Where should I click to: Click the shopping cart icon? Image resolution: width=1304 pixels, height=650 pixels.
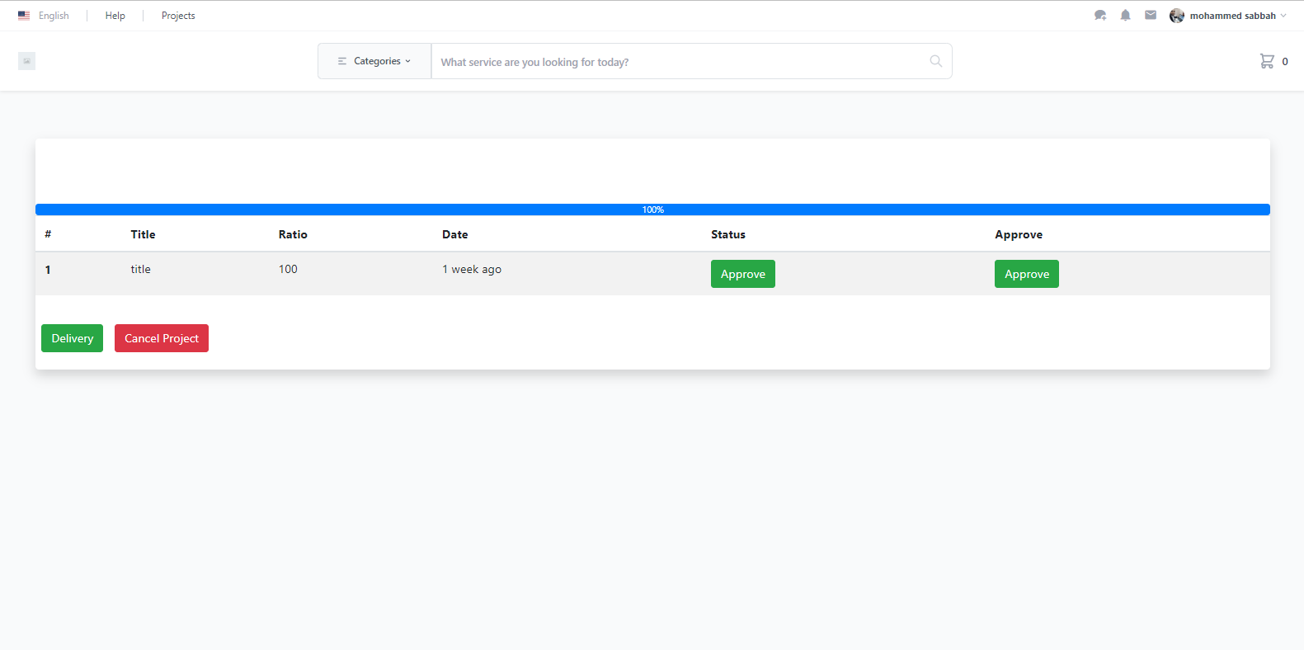(x=1267, y=61)
